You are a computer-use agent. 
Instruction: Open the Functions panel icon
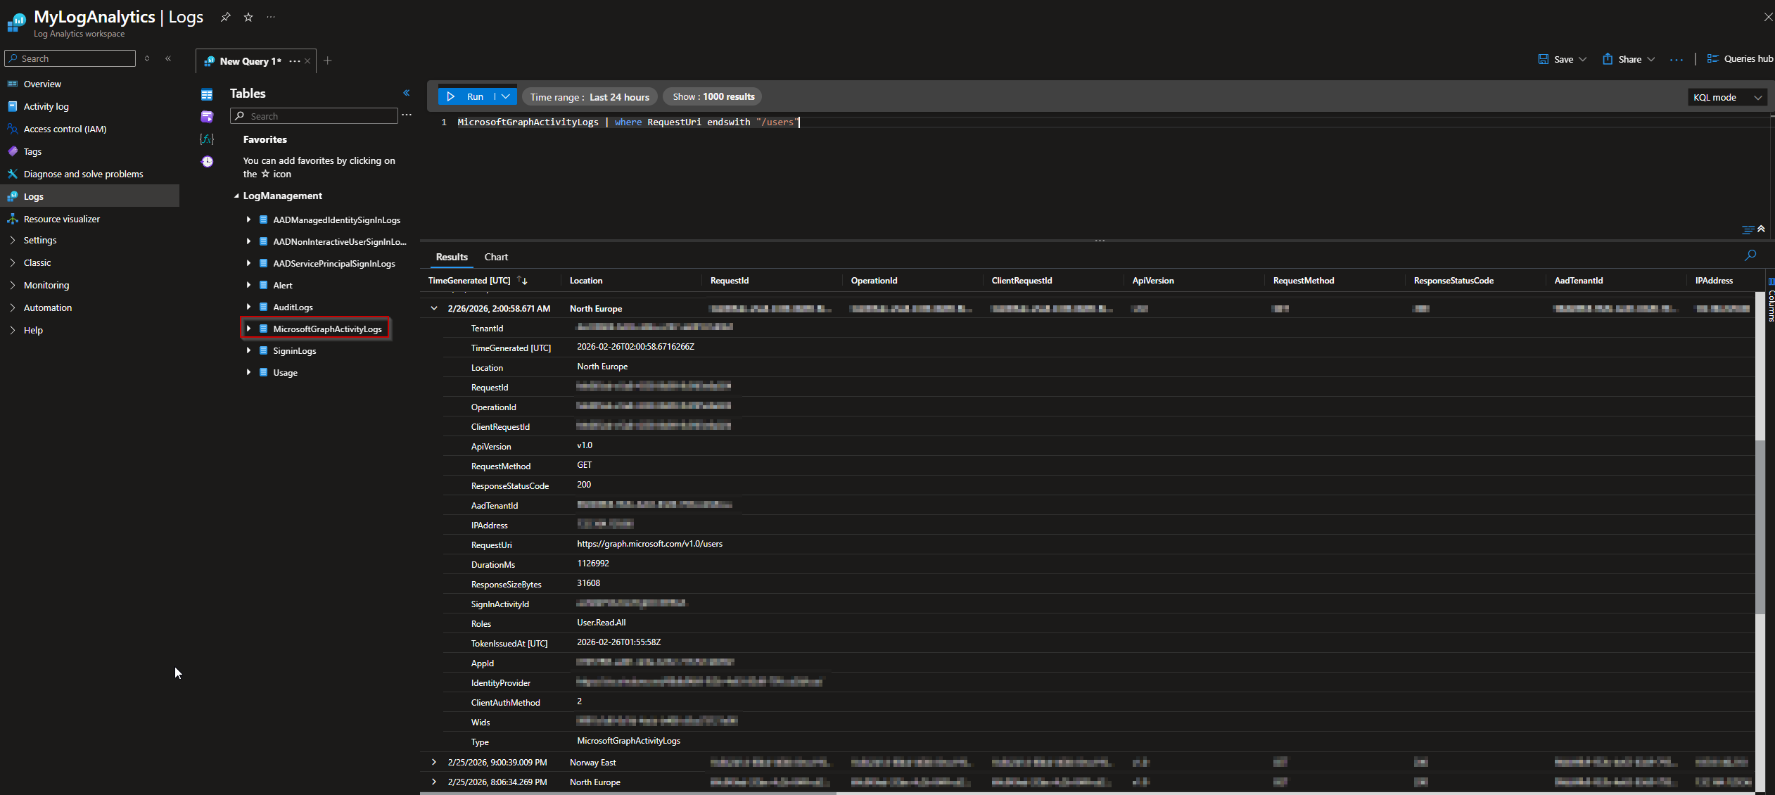coord(206,139)
